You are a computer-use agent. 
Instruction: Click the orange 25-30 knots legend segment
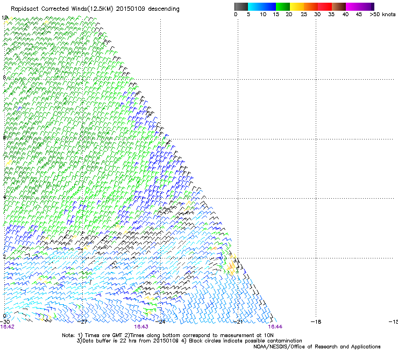click(311, 6)
